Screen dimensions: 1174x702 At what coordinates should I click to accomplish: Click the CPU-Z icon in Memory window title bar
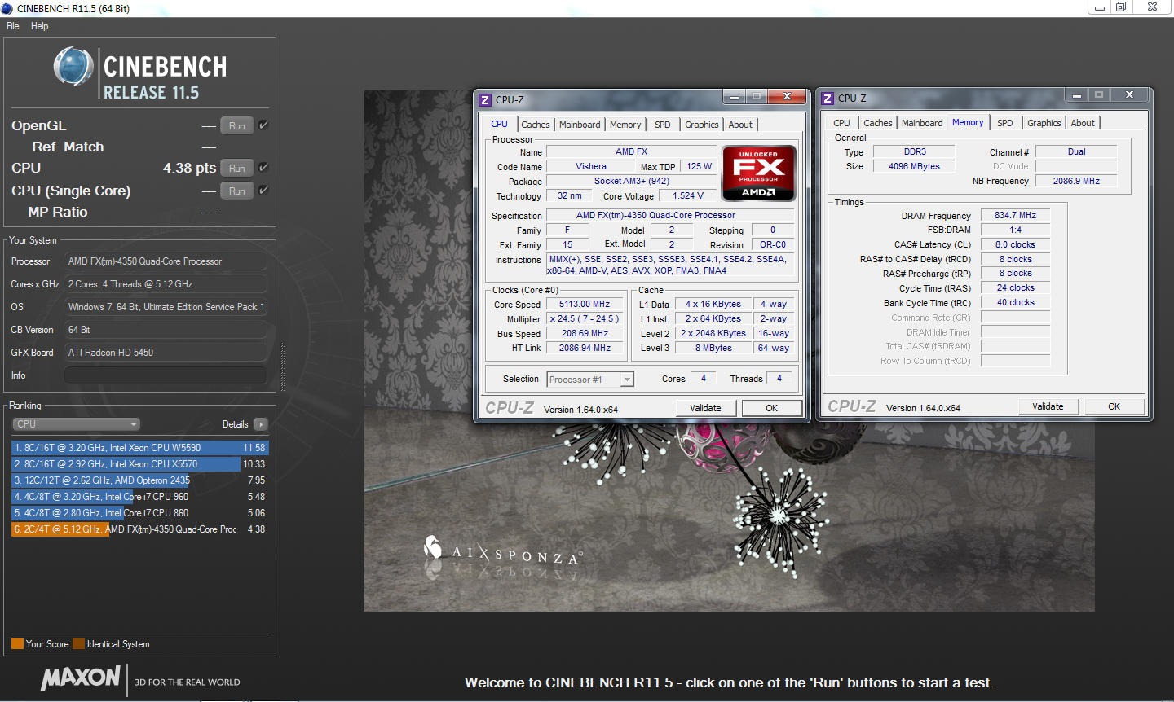coord(828,98)
